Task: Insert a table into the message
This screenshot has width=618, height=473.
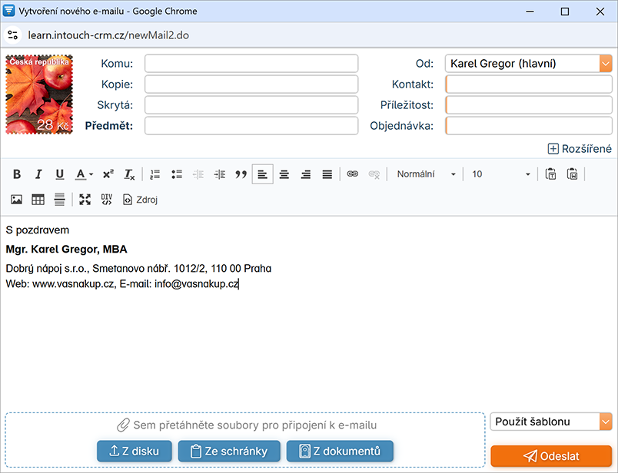Action: tap(38, 200)
